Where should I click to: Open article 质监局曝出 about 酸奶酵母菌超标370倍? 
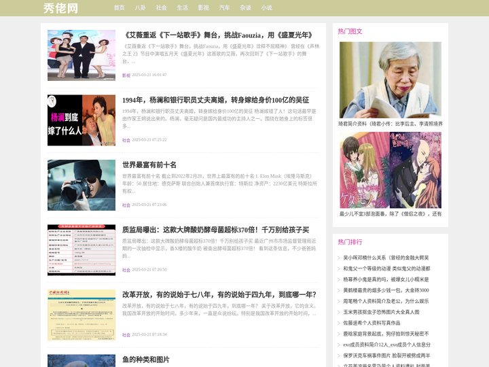(215, 230)
